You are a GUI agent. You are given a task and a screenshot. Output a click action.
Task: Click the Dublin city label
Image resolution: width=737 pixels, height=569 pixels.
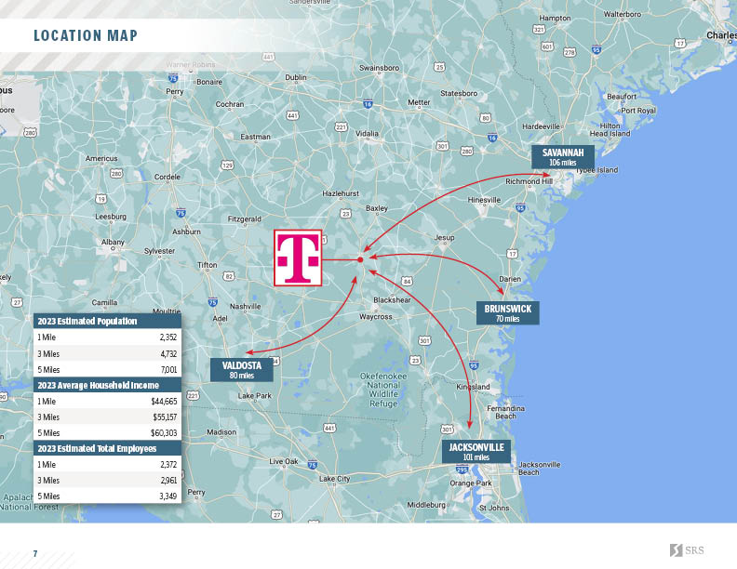(x=296, y=77)
